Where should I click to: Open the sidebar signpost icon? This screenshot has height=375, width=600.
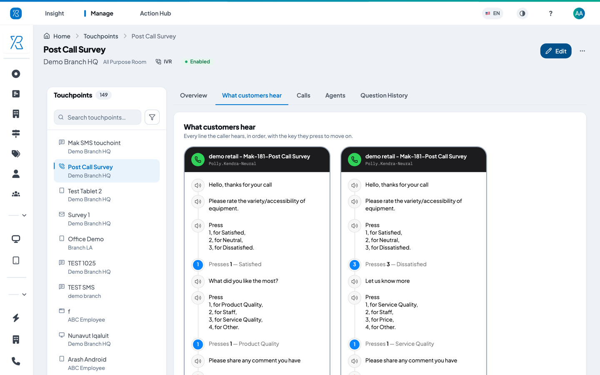(x=16, y=134)
